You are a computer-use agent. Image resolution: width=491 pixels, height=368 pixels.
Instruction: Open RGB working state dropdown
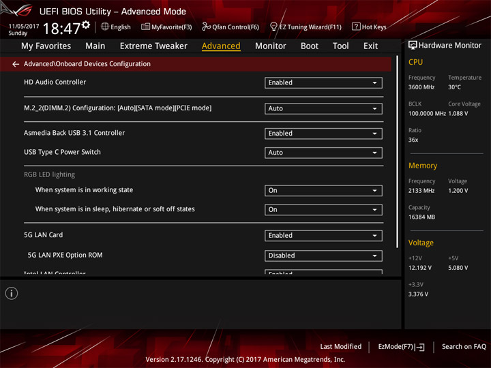click(323, 191)
